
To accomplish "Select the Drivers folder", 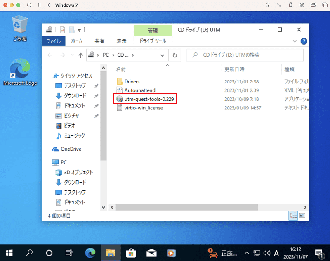I will point(132,81).
